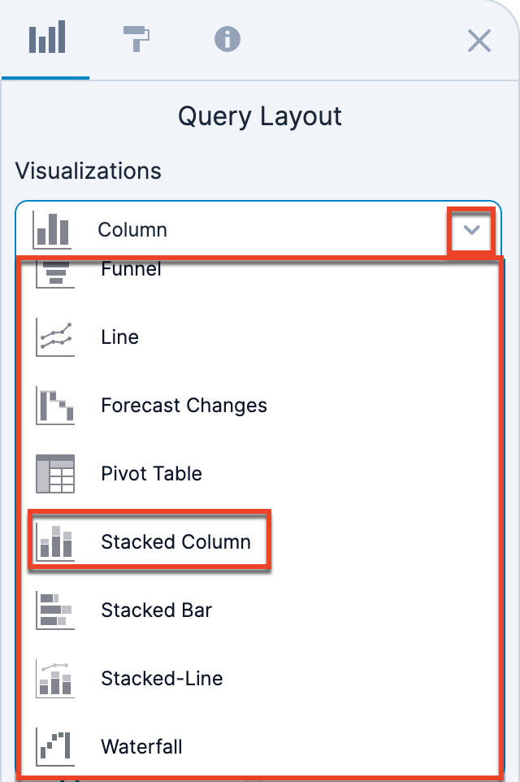Screen dimensions: 520x782
Task: Pick the Waterfall chart icon
Action: (55, 746)
